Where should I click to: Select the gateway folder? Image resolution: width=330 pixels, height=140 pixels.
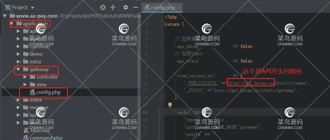point(39,69)
